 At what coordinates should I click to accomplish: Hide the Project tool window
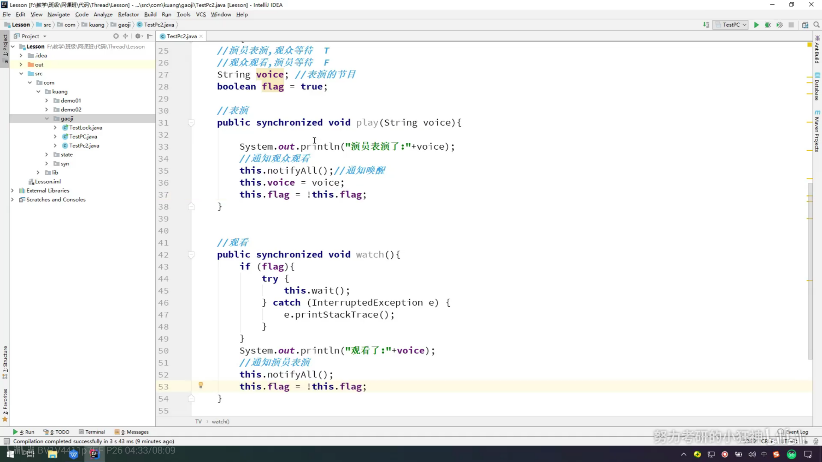click(x=150, y=36)
